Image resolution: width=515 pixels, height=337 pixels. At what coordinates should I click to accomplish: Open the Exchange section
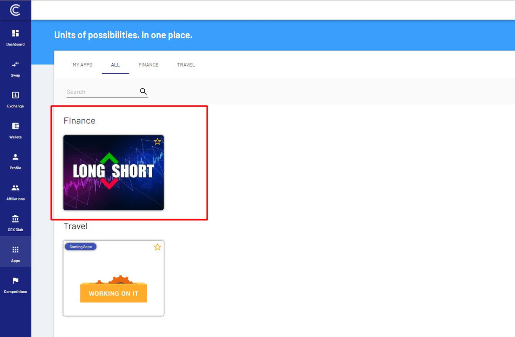click(15, 99)
